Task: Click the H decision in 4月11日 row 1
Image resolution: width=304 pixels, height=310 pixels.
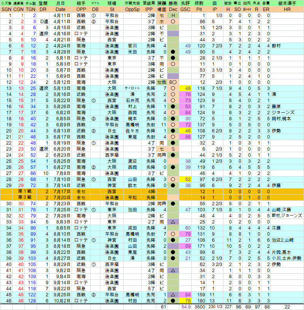Action: [x=173, y=16]
